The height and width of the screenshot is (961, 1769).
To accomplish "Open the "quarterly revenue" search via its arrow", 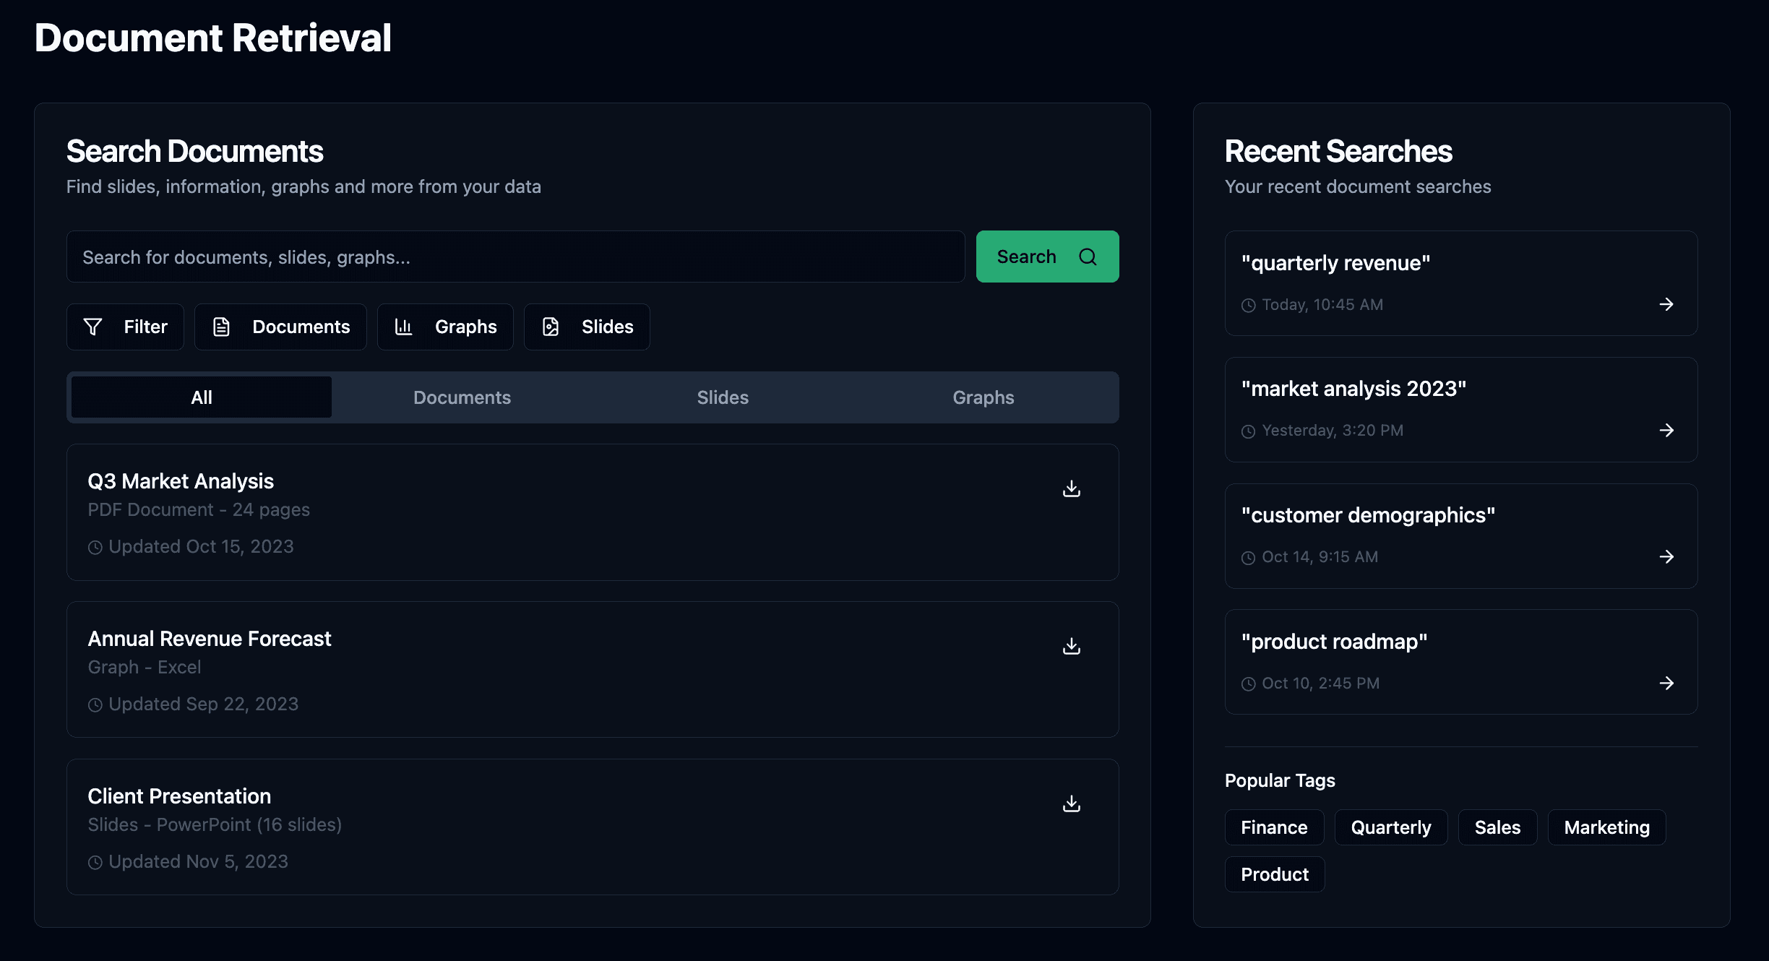I will 1666,304.
